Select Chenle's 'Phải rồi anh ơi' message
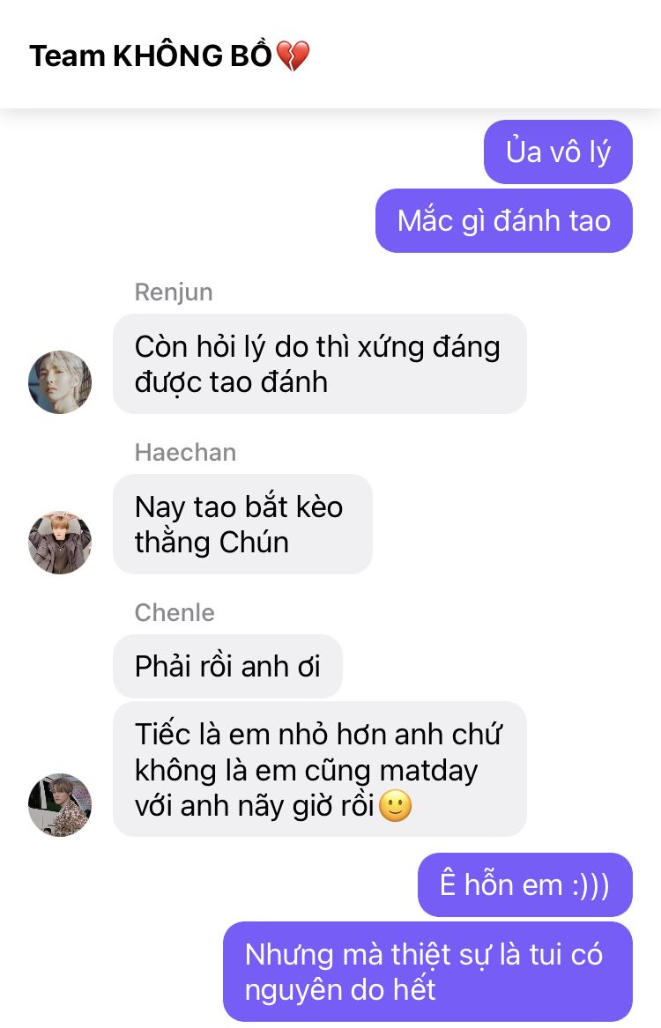 click(227, 666)
